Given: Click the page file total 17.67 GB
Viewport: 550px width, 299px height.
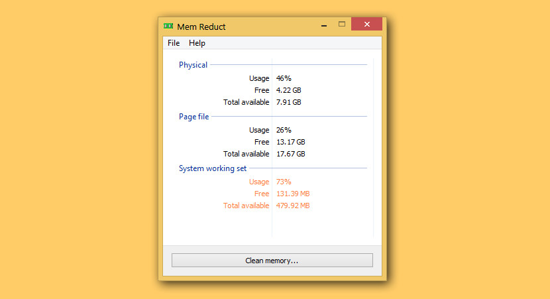Looking at the screenshot, I should pyautogui.click(x=291, y=154).
